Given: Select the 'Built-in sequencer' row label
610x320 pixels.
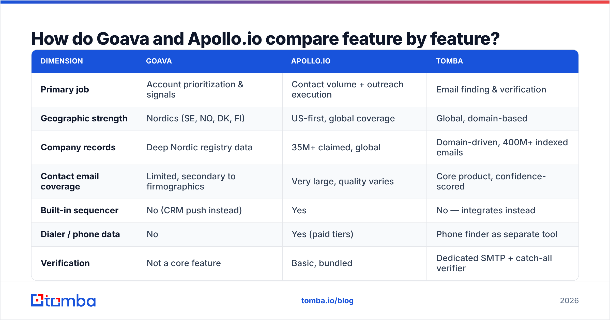Looking at the screenshot, I should pos(79,210).
